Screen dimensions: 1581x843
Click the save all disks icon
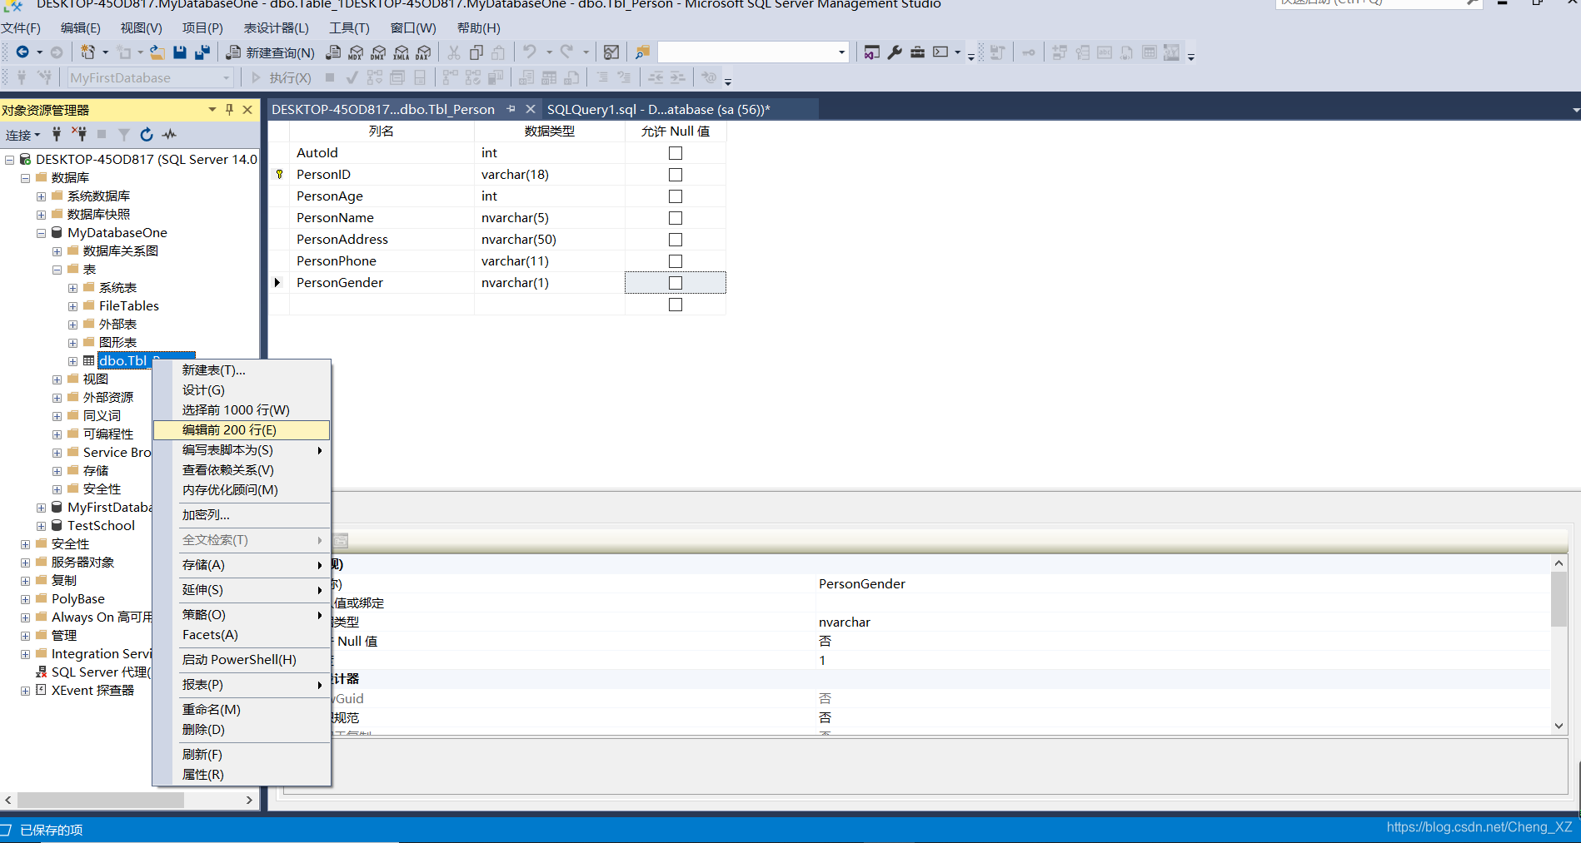[x=202, y=52]
